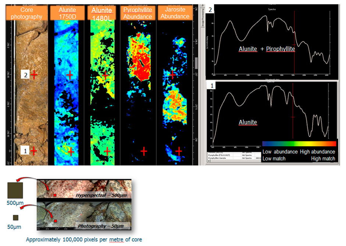The width and height of the screenshot is (346, 246).
Task: Click the Jarosite Abundance header label
Action: pyautogui.click(x=175, y=12)
